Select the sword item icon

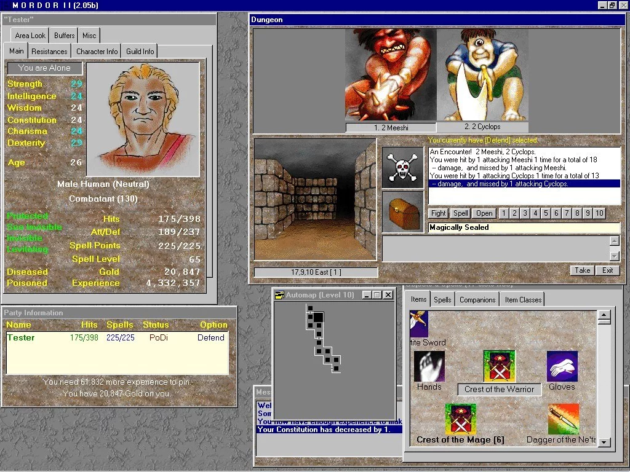click(x=418, y=323)
